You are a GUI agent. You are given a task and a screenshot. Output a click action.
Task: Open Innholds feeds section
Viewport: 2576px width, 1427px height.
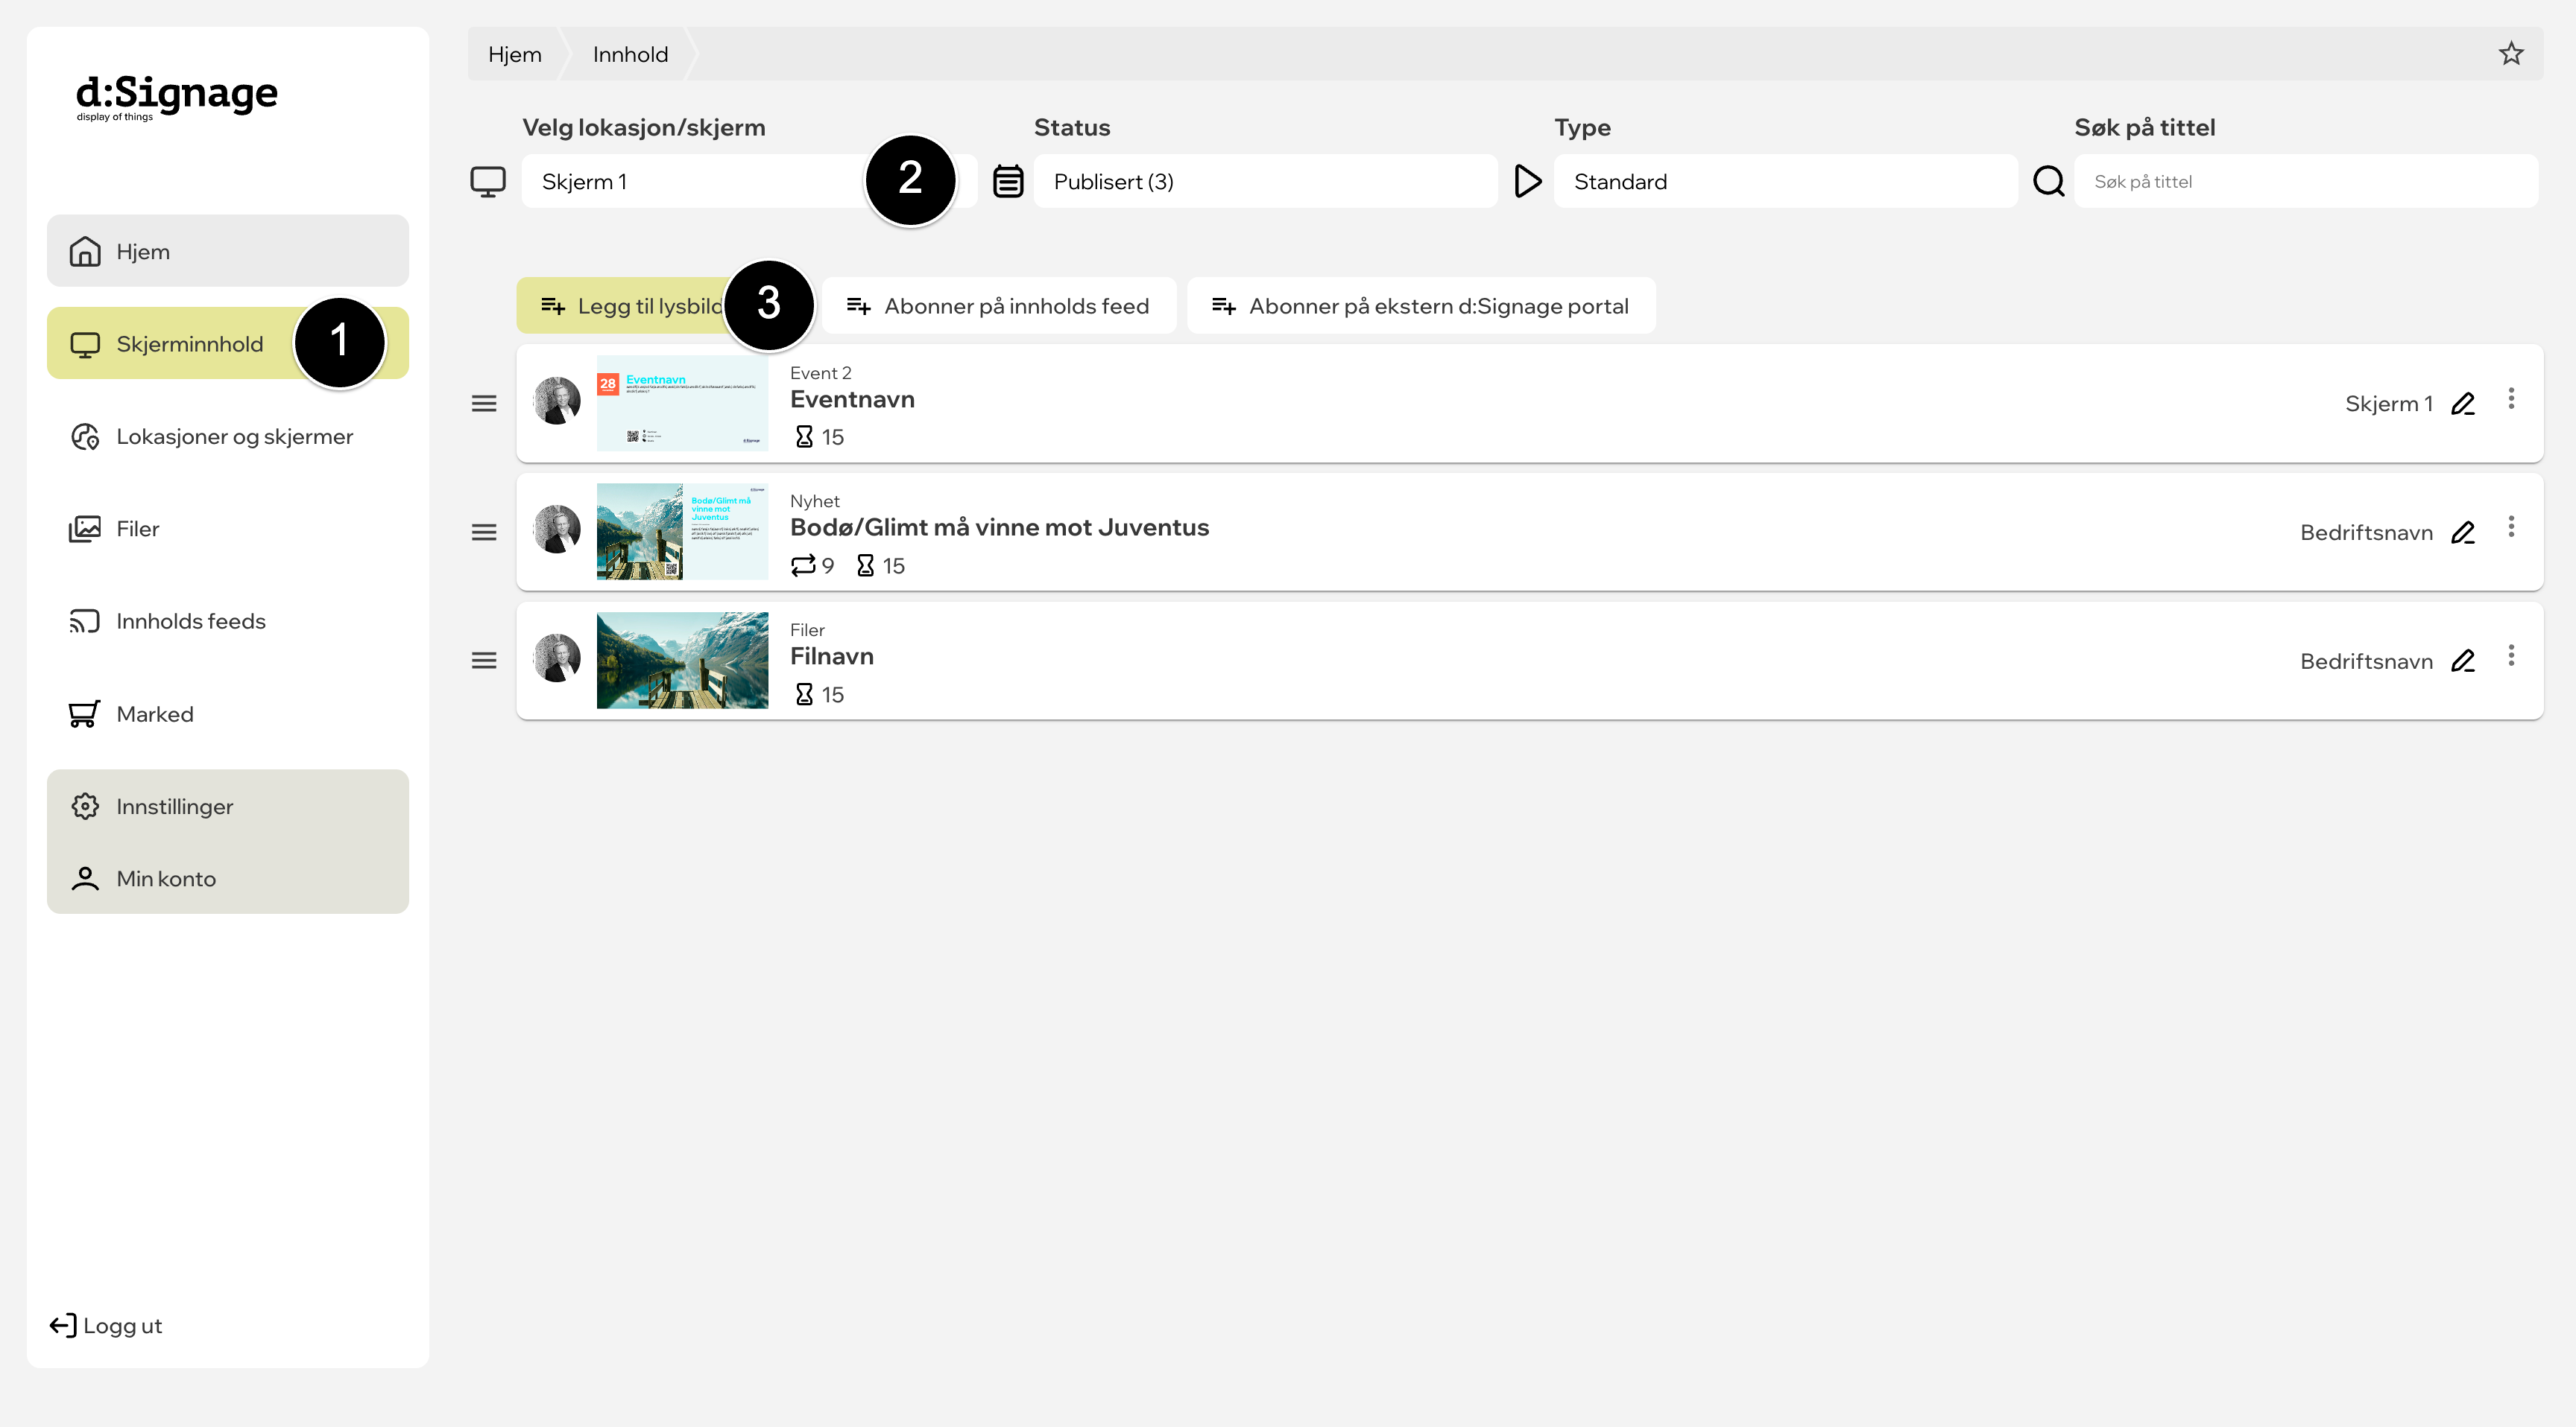pyautogui.click(x=228, y=622)
